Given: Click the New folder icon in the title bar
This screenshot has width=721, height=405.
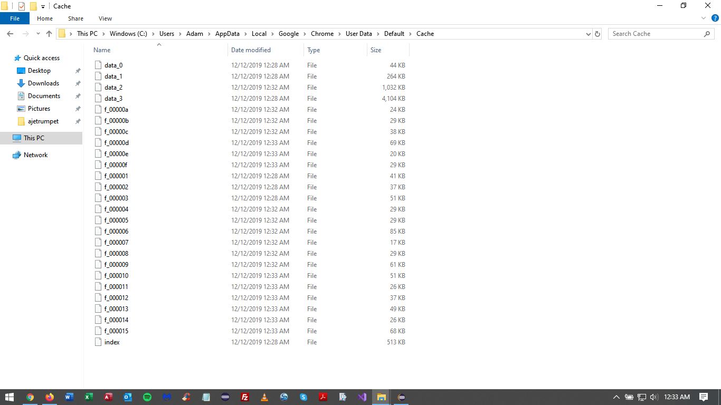Looking at the screenshot, I should tap(33, 6).
